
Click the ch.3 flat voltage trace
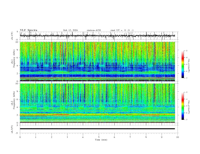coord(97,129)
